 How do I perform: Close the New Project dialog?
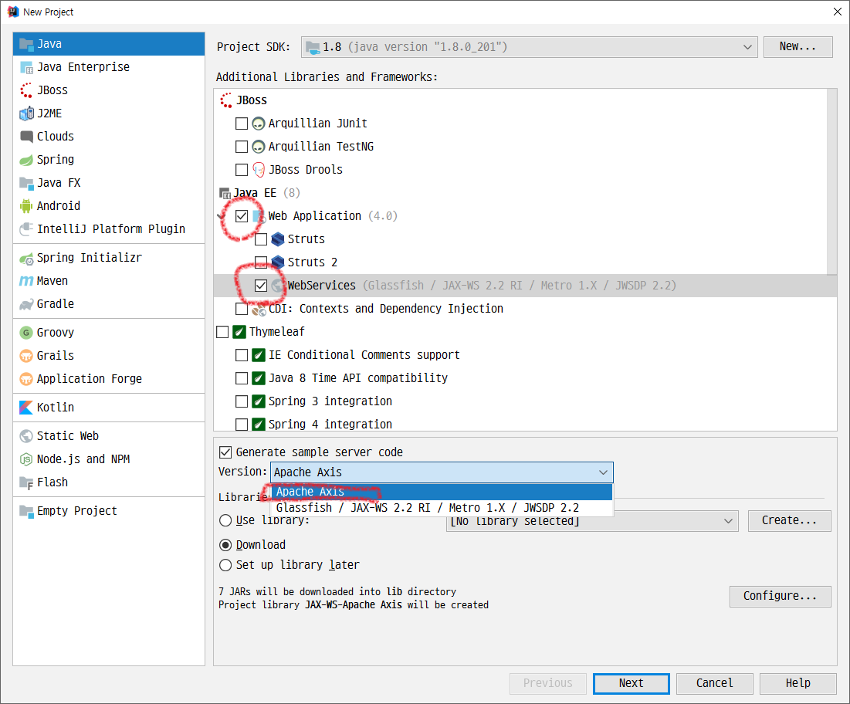tap(838, 12)
